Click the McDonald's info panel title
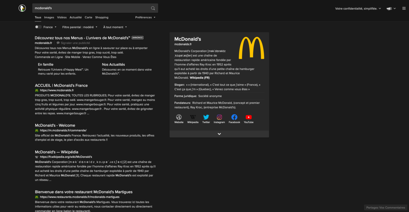The height and width of the screenshot is (212, 409). click(188, 39)
